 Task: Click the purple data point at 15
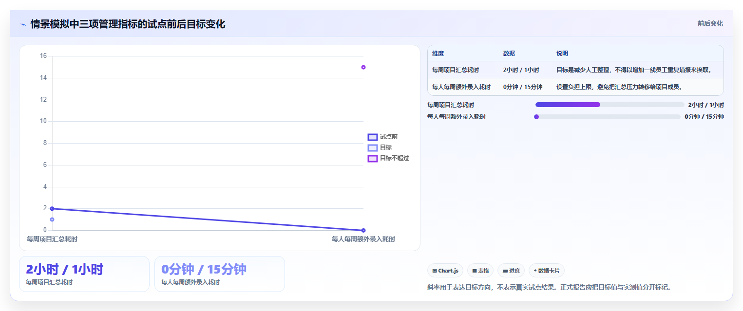363,67
